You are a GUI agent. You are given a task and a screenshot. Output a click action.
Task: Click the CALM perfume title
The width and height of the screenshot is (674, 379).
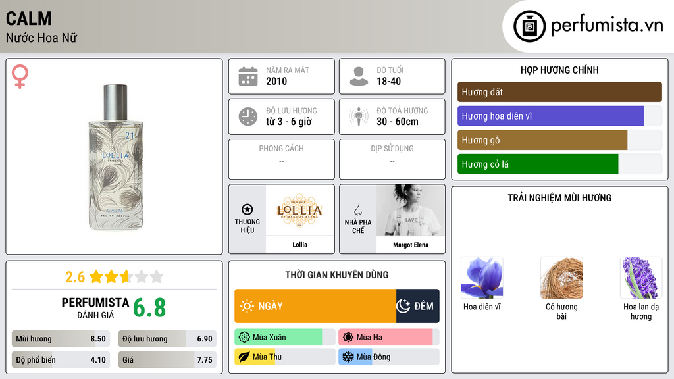[x=29, y=18]
